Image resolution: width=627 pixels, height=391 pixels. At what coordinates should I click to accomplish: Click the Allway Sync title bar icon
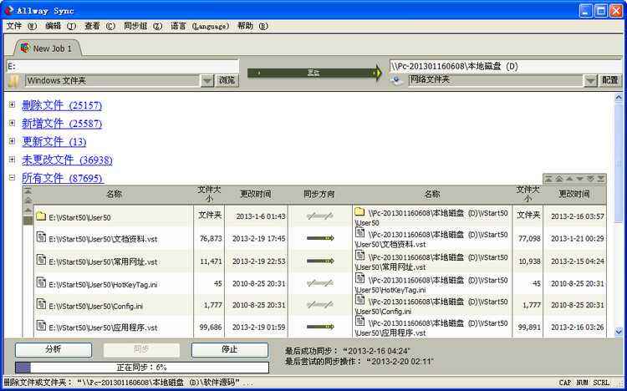[x=8, y=10]
